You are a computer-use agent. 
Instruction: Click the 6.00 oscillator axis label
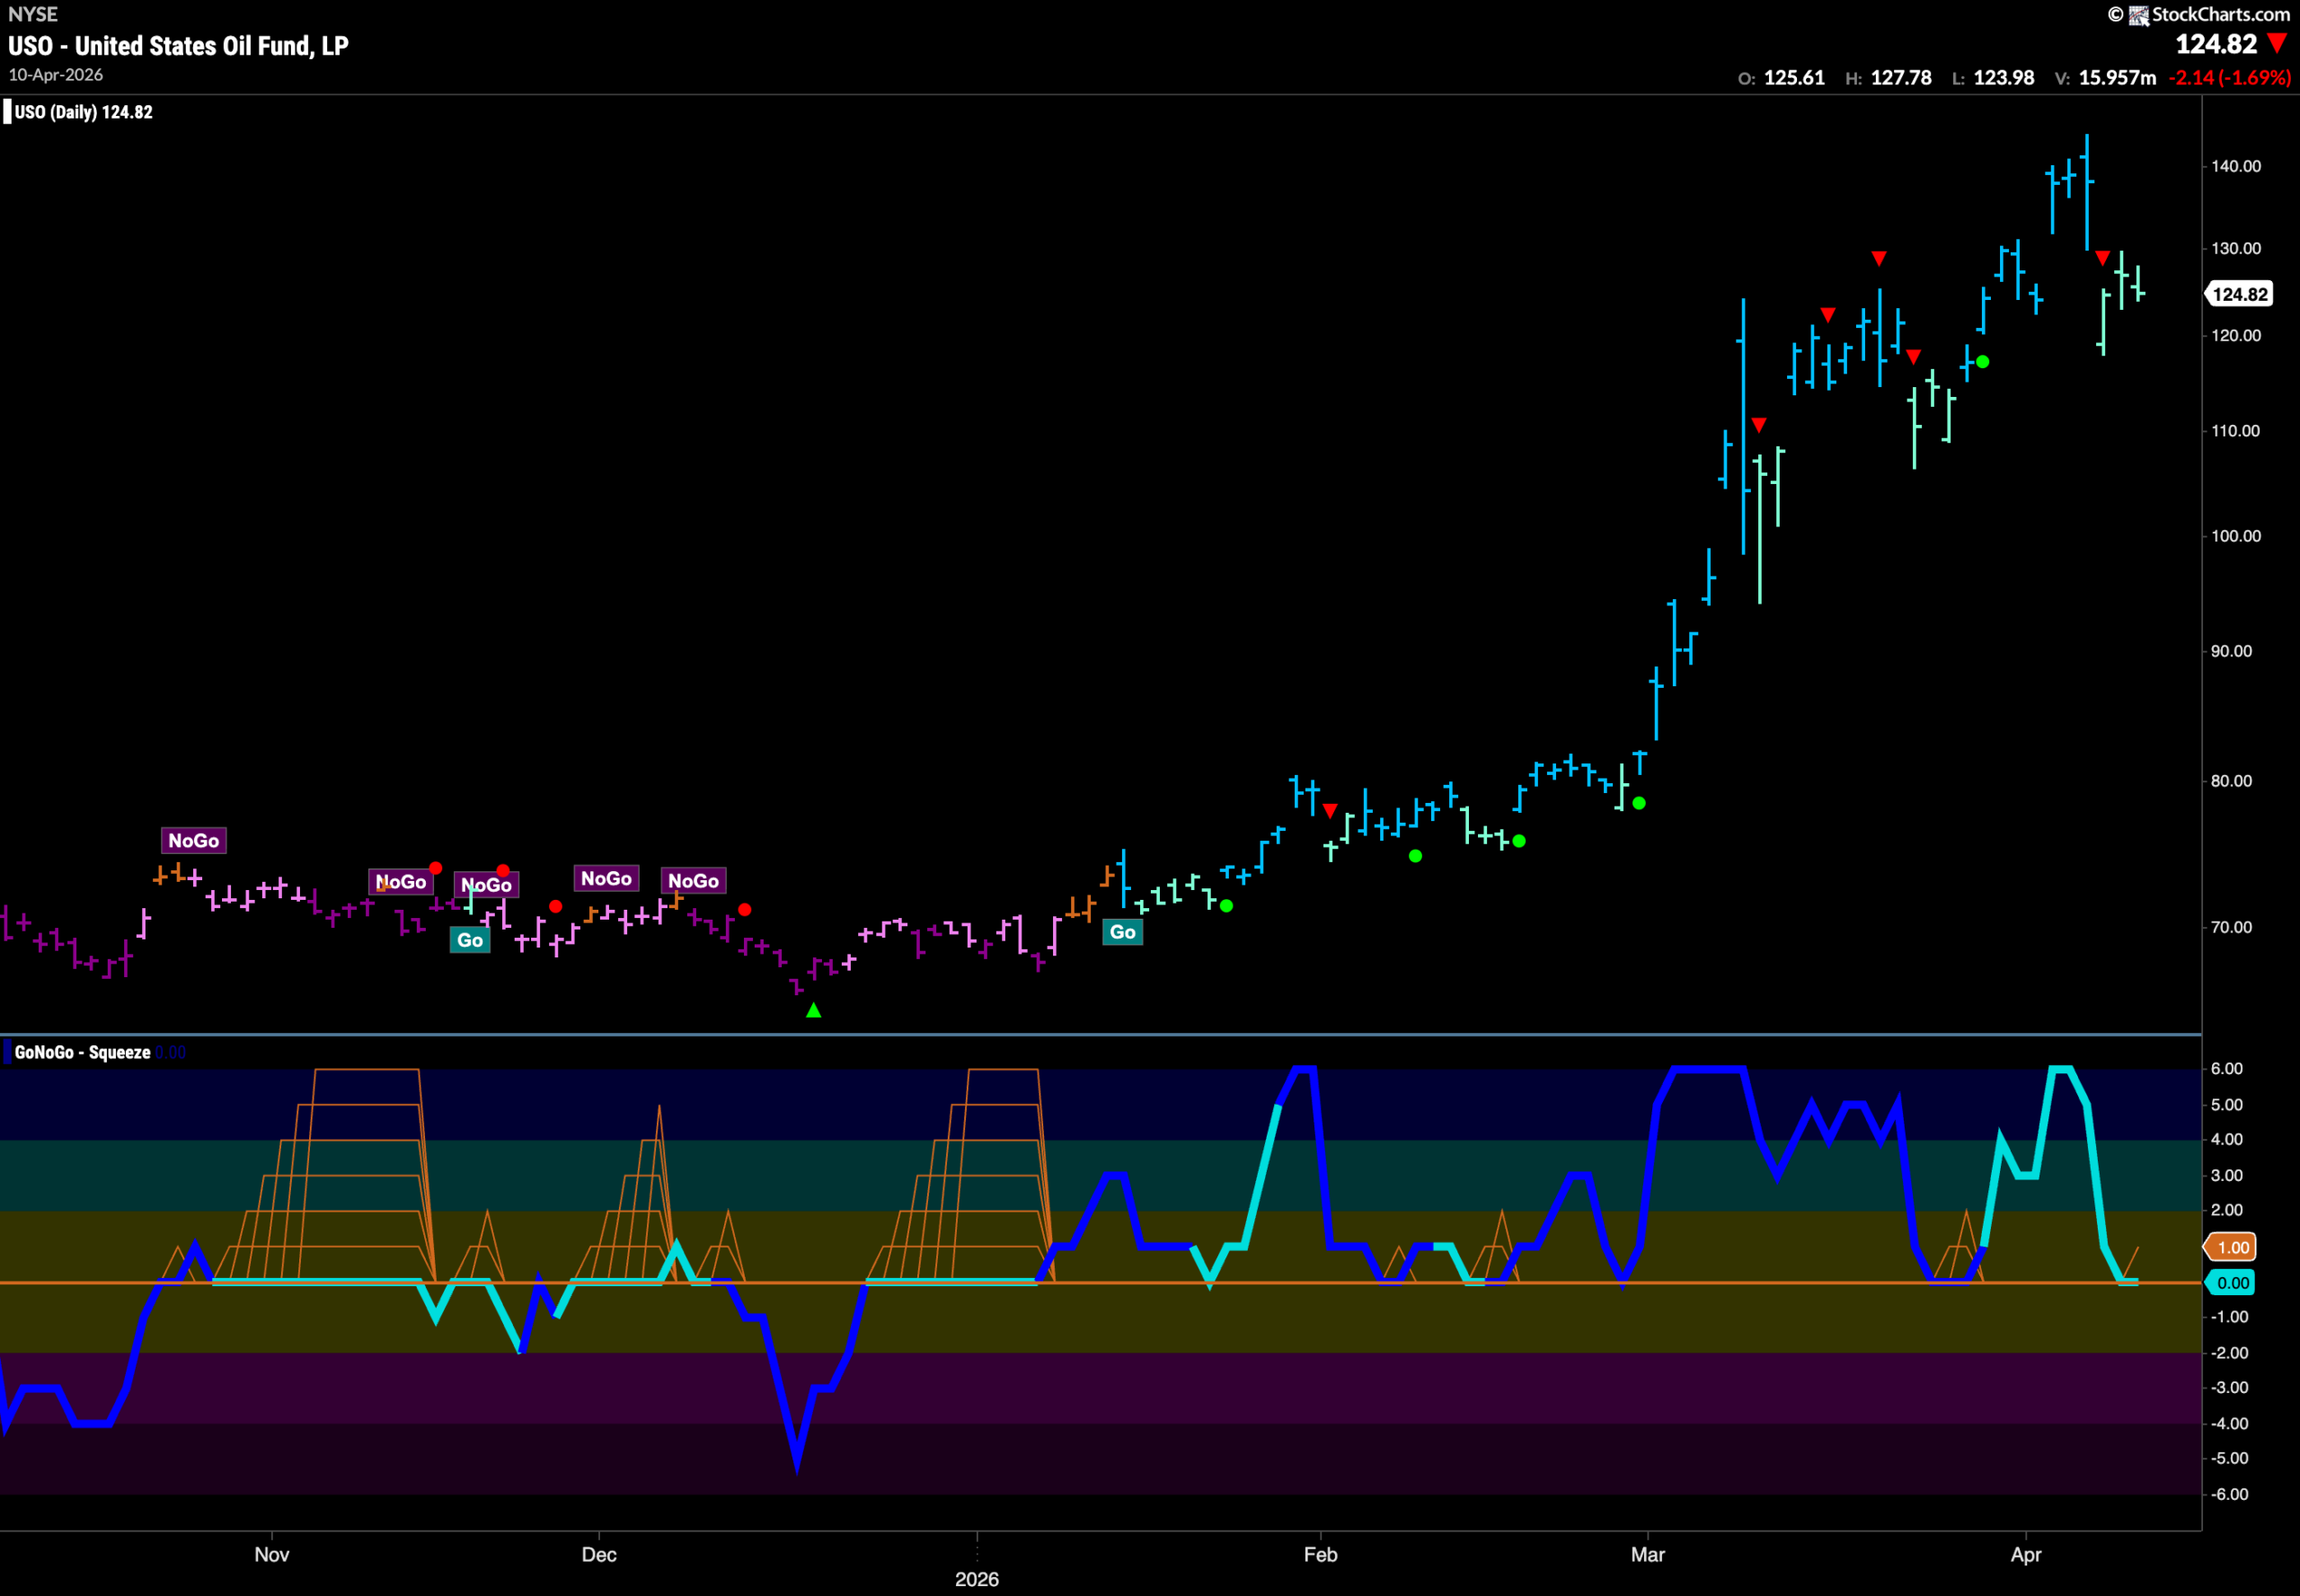pyautogui.click(x=2226, y=1069)
